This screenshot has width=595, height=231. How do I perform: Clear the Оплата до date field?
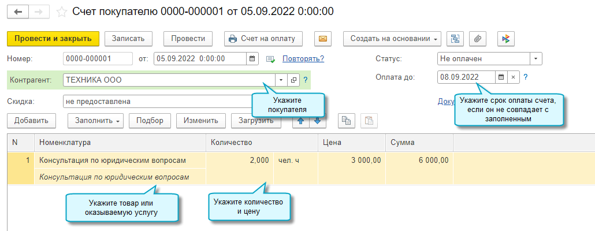(x=513, y=77)
